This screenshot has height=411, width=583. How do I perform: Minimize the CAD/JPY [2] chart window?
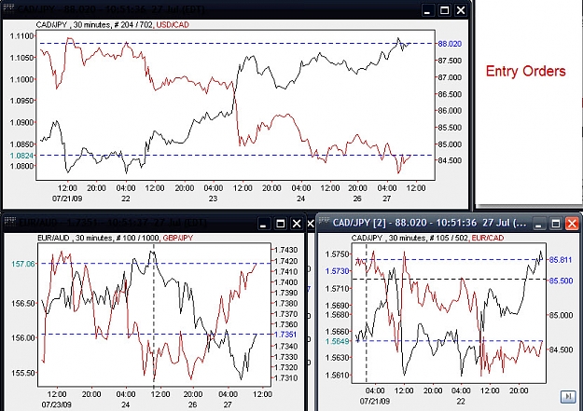[x=539, y=224]
